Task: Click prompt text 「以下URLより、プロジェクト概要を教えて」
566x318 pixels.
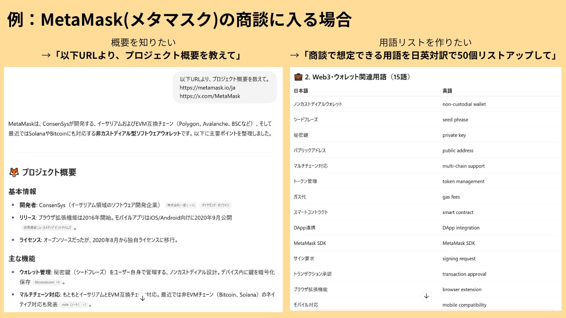Action: [x=148, y=55]
